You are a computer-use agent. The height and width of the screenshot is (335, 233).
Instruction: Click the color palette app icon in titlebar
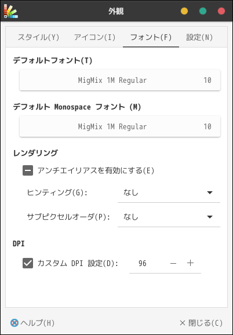point(10,11)
